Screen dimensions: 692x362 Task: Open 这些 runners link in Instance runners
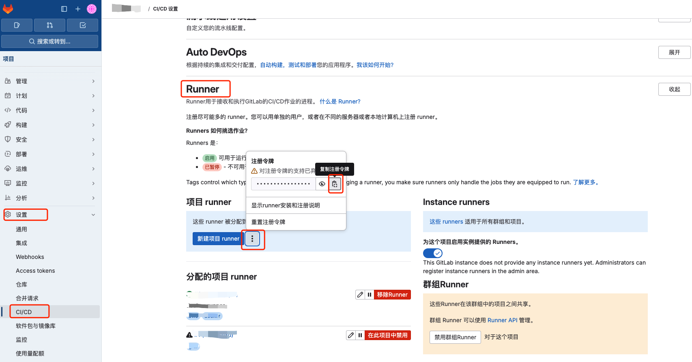pos(446,222)
